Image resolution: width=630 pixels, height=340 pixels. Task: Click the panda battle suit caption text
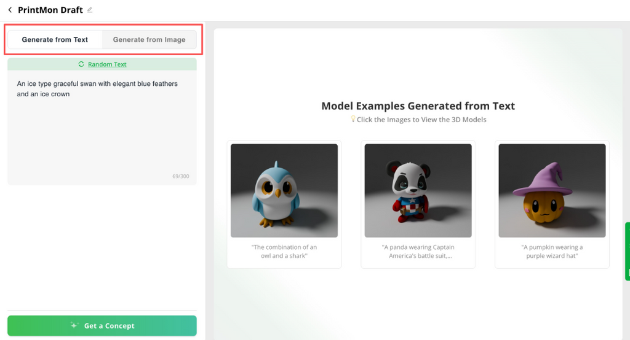coord(418,252)
